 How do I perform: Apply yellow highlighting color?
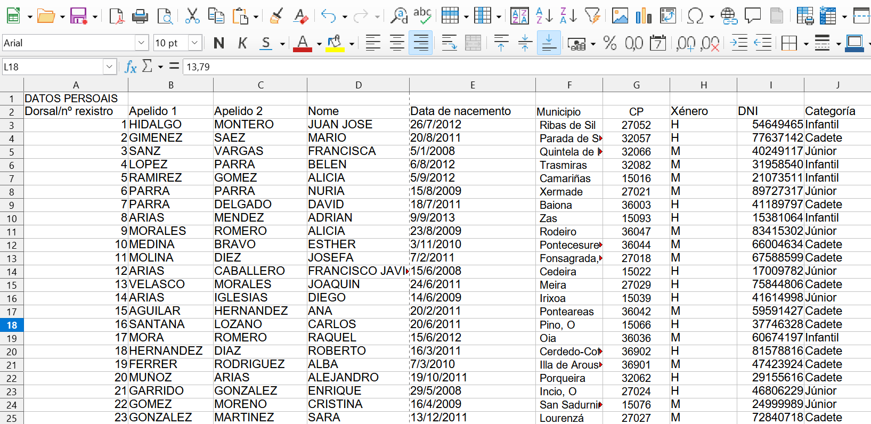335,43
